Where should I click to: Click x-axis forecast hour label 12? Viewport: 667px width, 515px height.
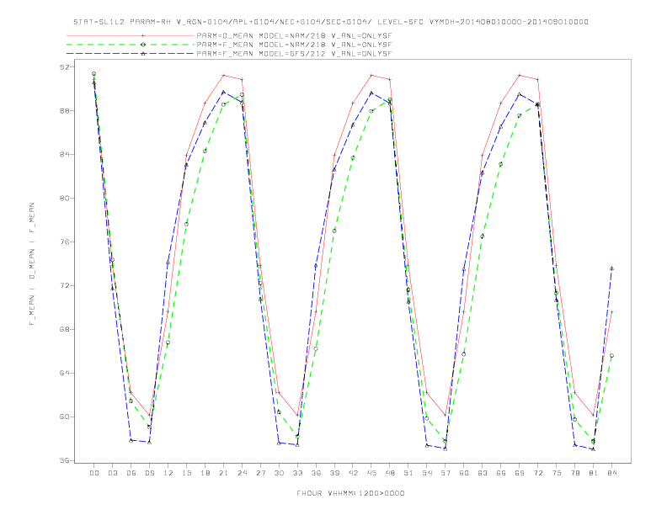[168, 473]
